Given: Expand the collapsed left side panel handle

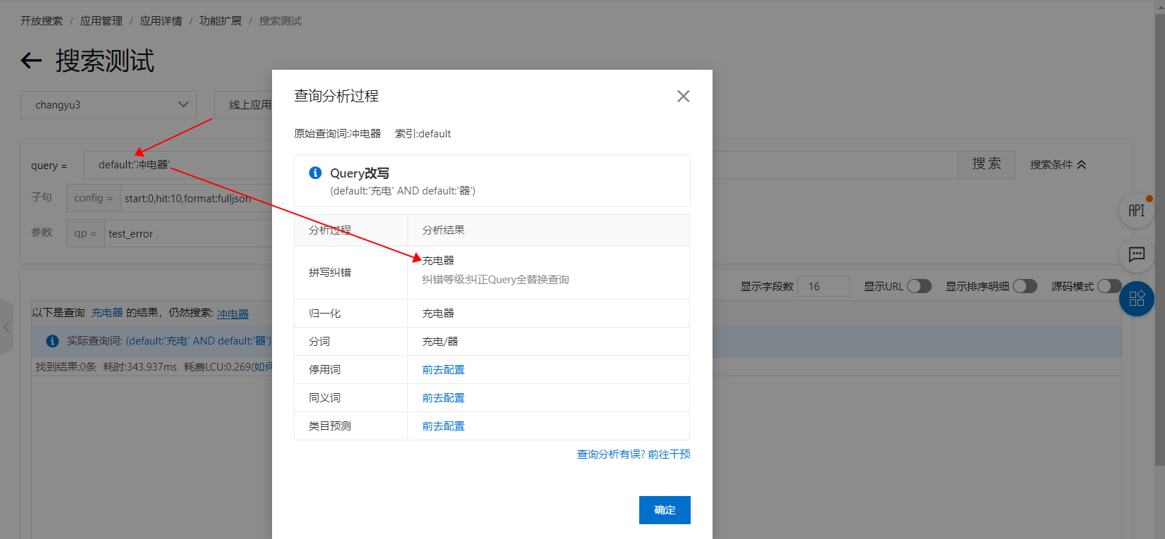Looking at the screenshot, I should (x=6, y=327).
